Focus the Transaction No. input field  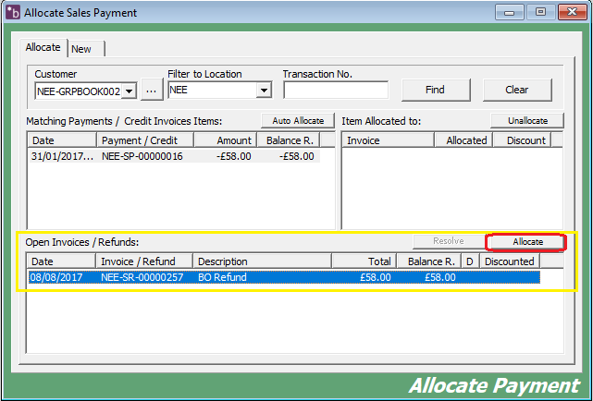point(336,90)
